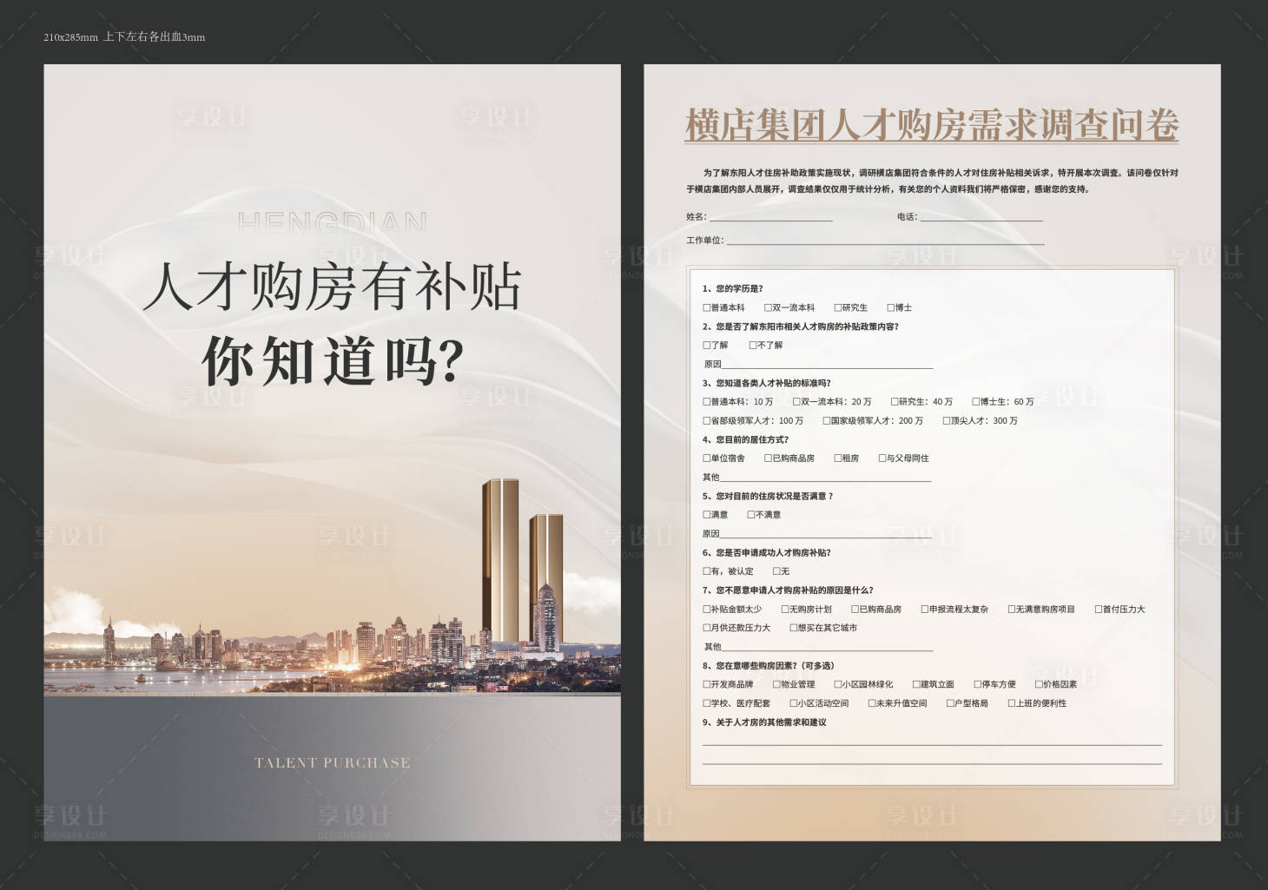Check the 开发商品牌 factor box
Image resolution: width=1268 pixels, height=890 pixels.
click(x=707, y=684)
